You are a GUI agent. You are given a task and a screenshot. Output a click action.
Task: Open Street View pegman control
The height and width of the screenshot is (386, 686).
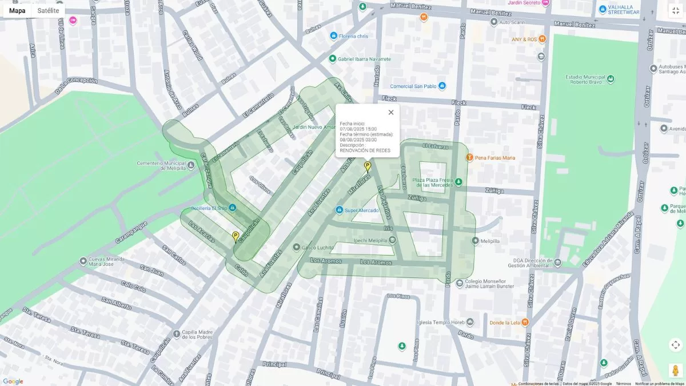(675, 370)
